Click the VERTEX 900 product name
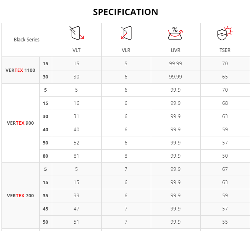 tap(21, 123)
